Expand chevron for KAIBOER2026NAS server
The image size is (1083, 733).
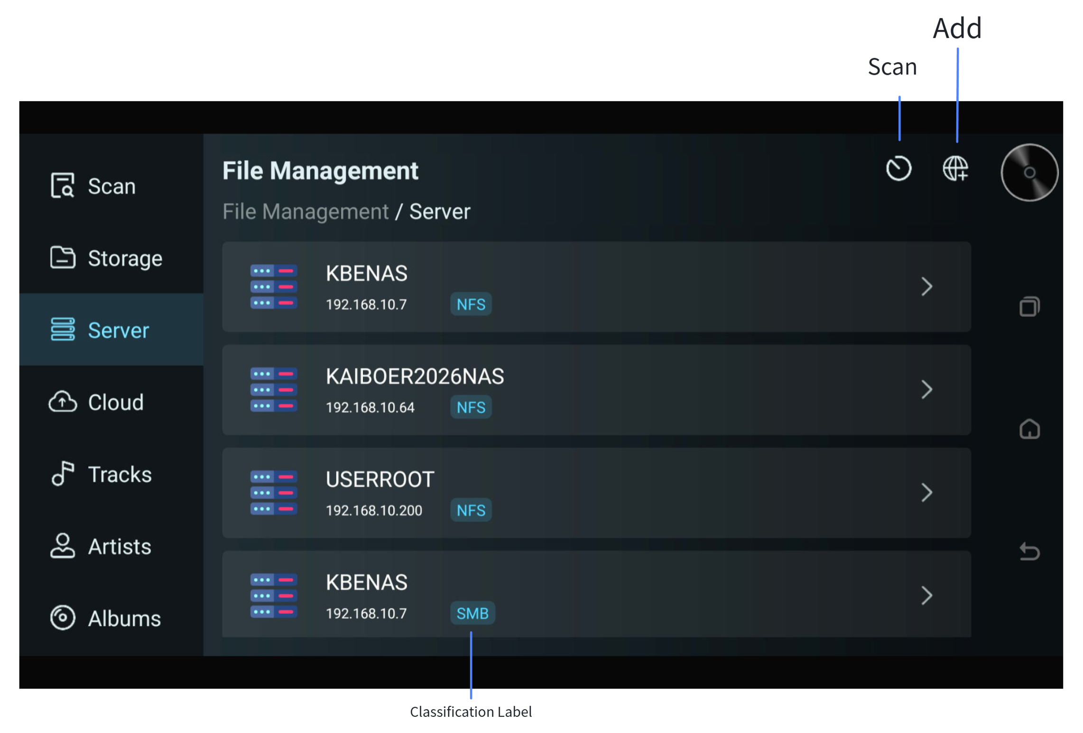[926, 390]
